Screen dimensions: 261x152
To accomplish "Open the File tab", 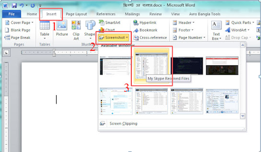I will point(11,14).
